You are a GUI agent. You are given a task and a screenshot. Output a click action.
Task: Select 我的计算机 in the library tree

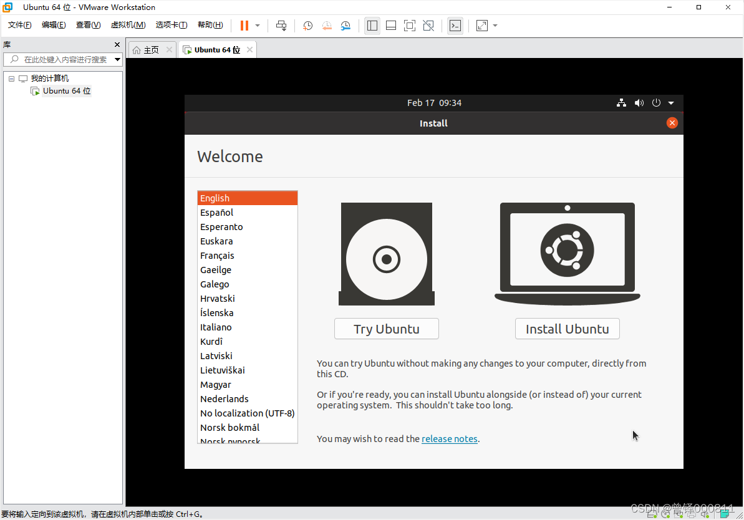[x=50, y=79]
